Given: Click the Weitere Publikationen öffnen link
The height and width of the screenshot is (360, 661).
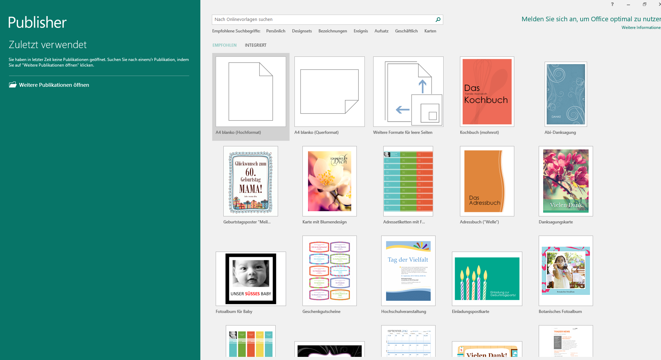Looking at the screenshot, I should (54, 85).
